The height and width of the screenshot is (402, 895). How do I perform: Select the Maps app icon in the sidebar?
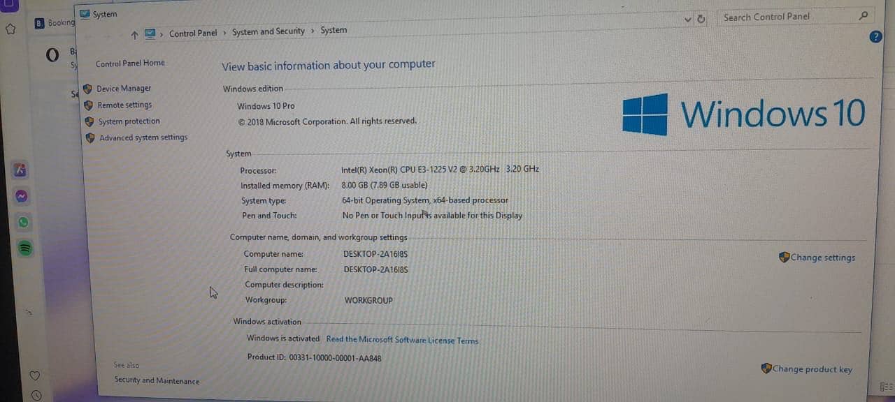(x=20, y=170)
